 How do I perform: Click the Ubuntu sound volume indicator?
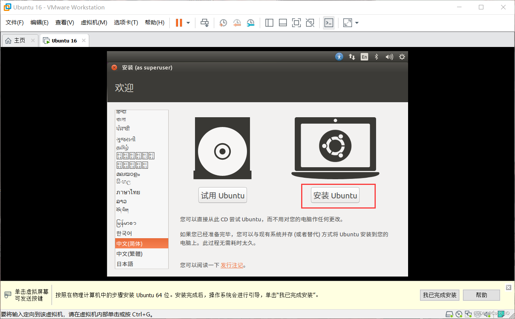[389, 57]
